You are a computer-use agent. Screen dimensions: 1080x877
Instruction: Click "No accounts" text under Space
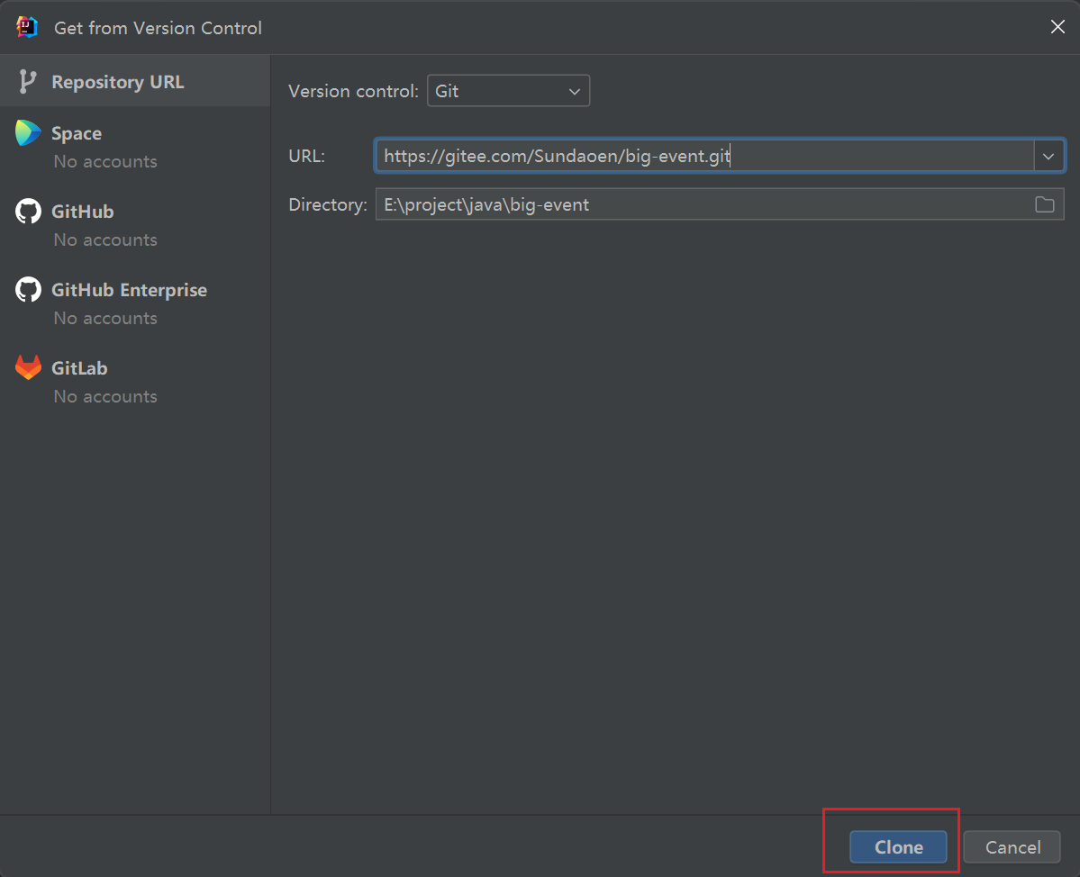point(105,162)
